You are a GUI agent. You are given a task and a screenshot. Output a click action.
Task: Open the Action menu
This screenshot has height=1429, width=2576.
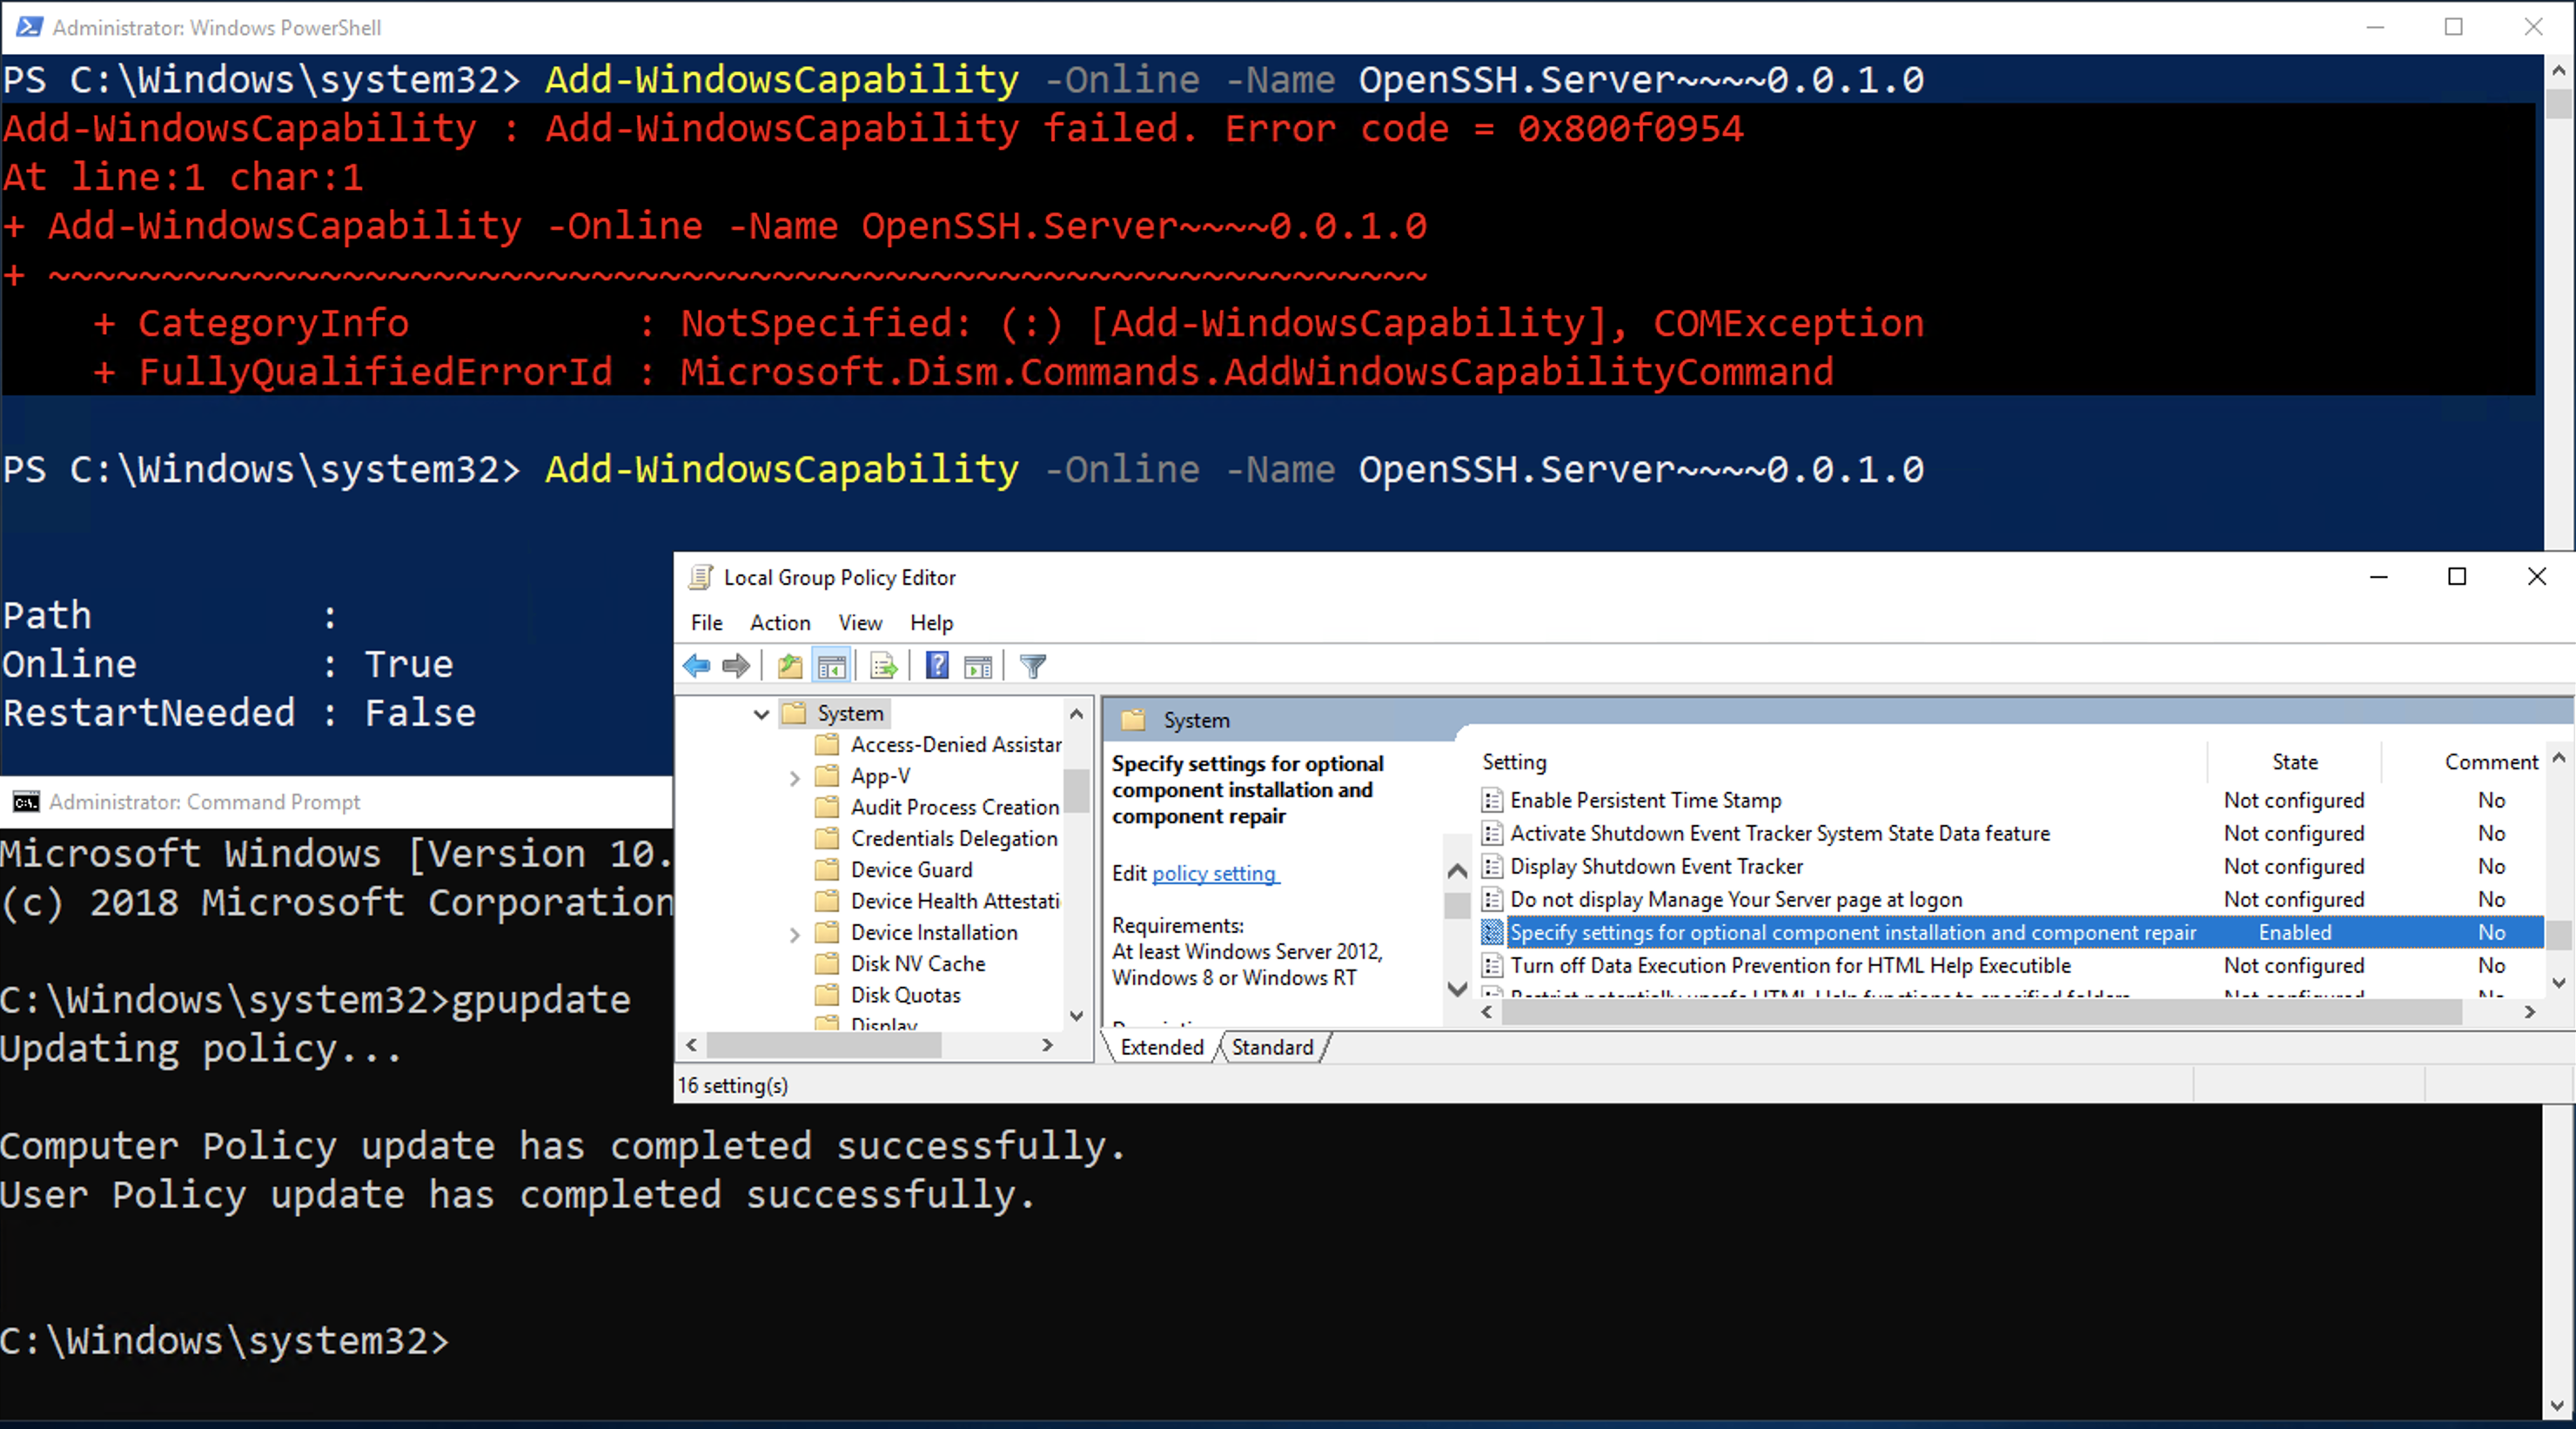coord(780,623)
